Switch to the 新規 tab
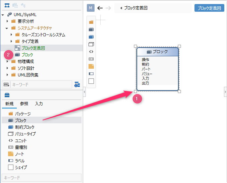This screenshot has height=183, width=227. 9,104
